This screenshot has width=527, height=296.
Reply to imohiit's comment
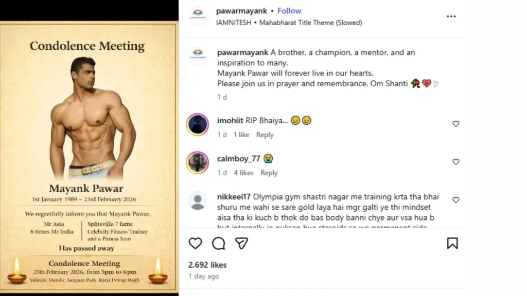point(265,135)
